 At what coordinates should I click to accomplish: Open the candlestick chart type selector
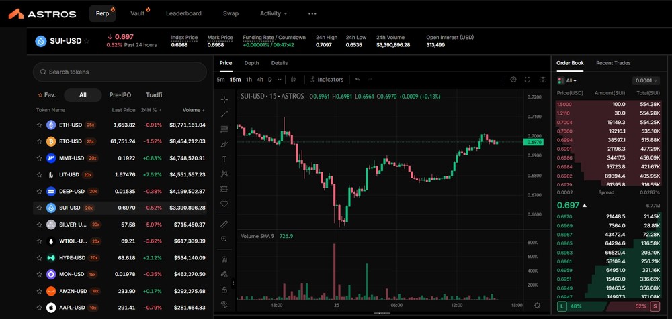293,80
